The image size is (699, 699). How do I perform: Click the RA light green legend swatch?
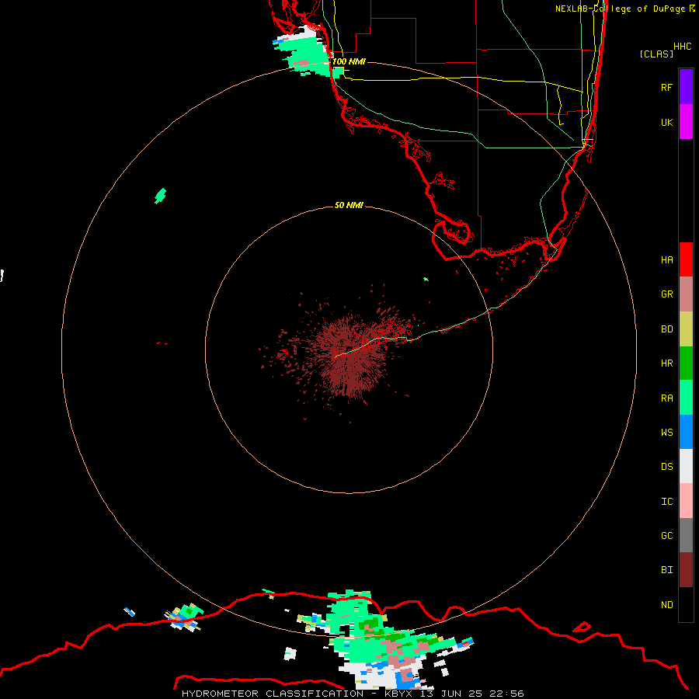tap(686, 398)
